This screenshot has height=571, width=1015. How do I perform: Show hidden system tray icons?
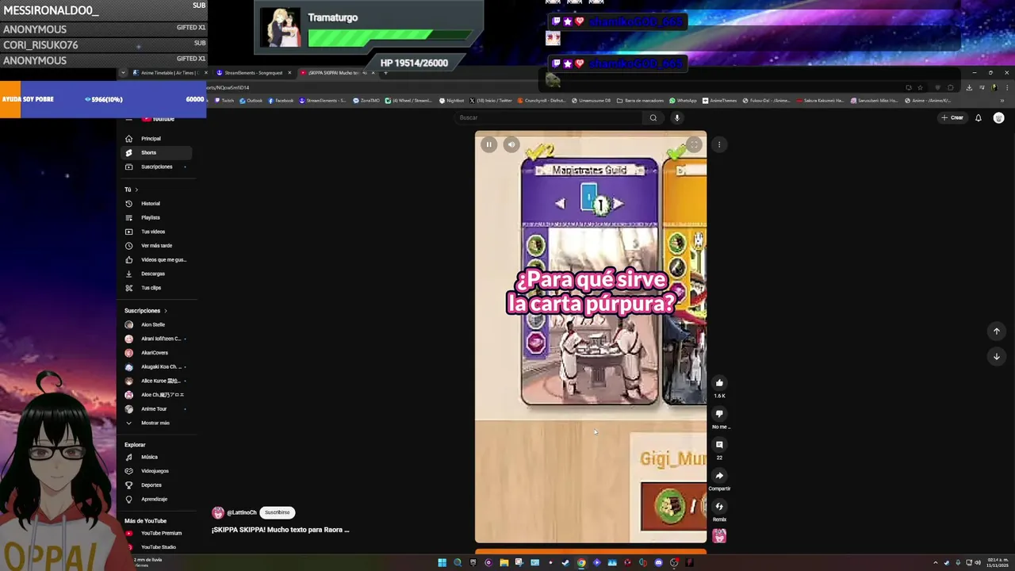pos(935,563)
